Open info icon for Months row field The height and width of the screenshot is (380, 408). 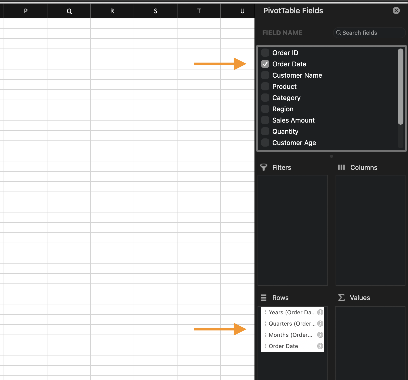pyautogui.click(x=320, y=335)
